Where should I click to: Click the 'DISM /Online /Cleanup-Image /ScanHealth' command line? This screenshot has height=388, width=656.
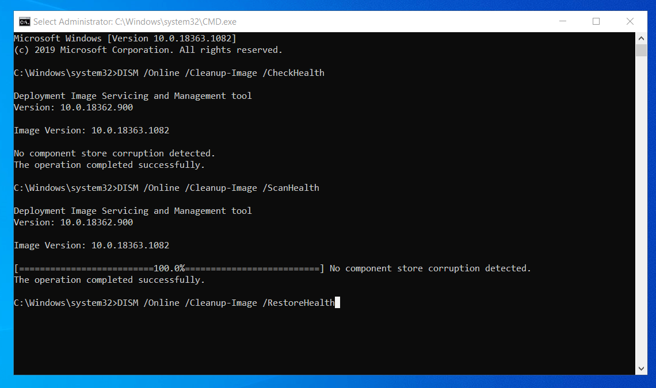[x=166, y=188]
